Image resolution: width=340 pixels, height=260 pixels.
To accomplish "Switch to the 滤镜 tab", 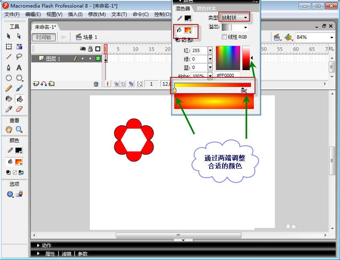I will 66,254.
